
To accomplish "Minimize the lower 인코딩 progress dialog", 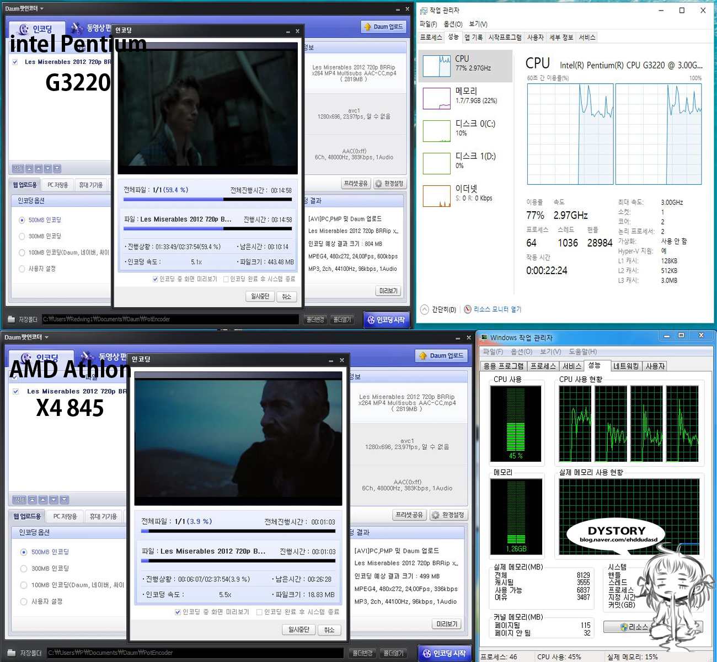I will pyautogui.click(x=331, y=360).
